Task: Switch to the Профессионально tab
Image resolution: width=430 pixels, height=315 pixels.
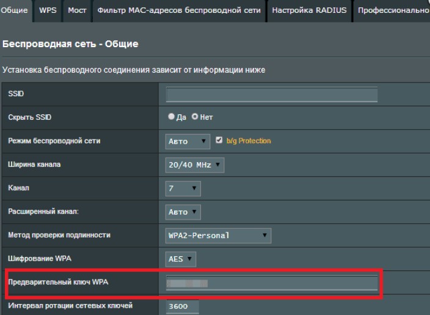Action: click(x=393, y=10)
